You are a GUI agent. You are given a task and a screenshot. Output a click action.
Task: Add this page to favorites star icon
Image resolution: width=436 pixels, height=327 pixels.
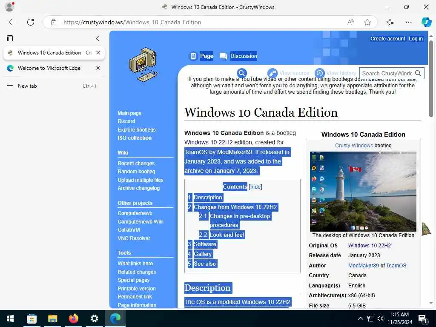click(x=367, y=22)
